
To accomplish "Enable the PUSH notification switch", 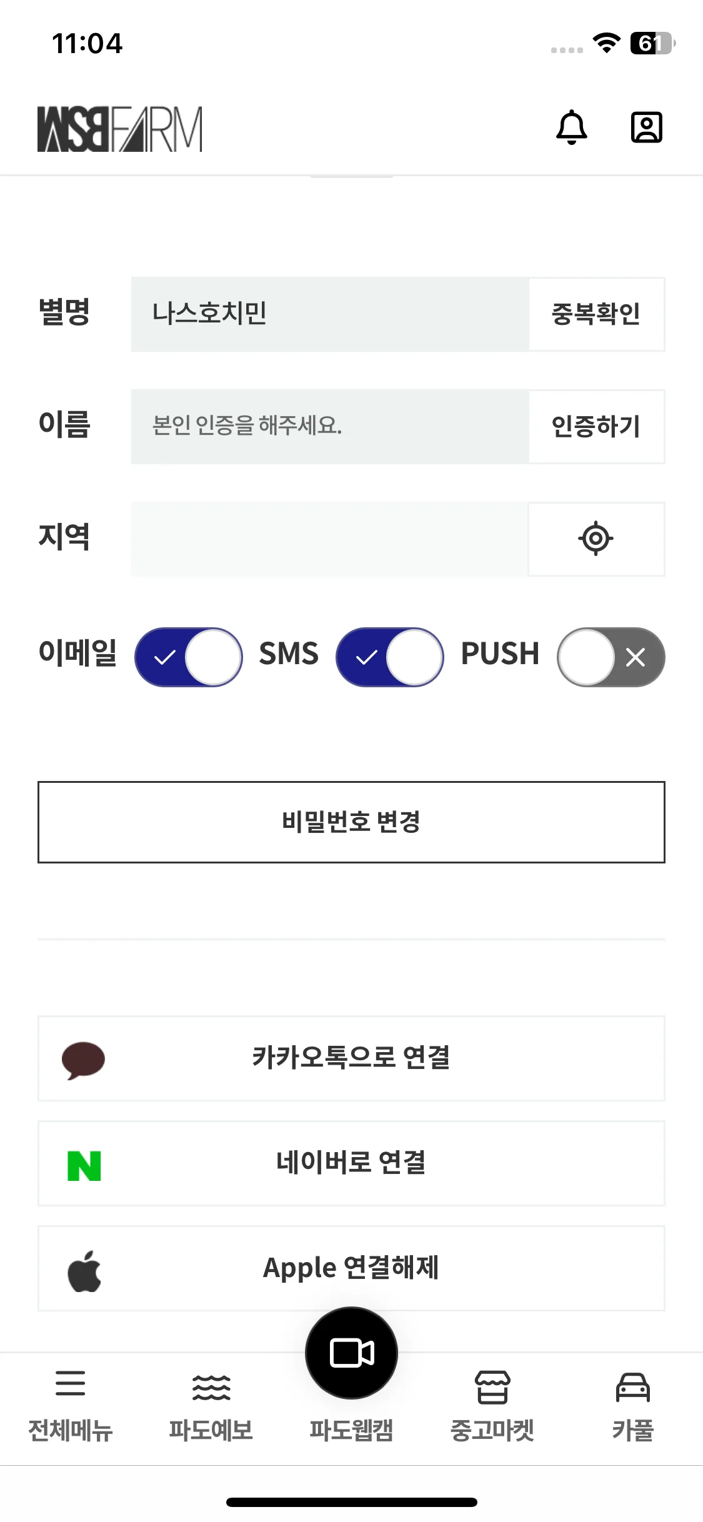I will (611, 657).
